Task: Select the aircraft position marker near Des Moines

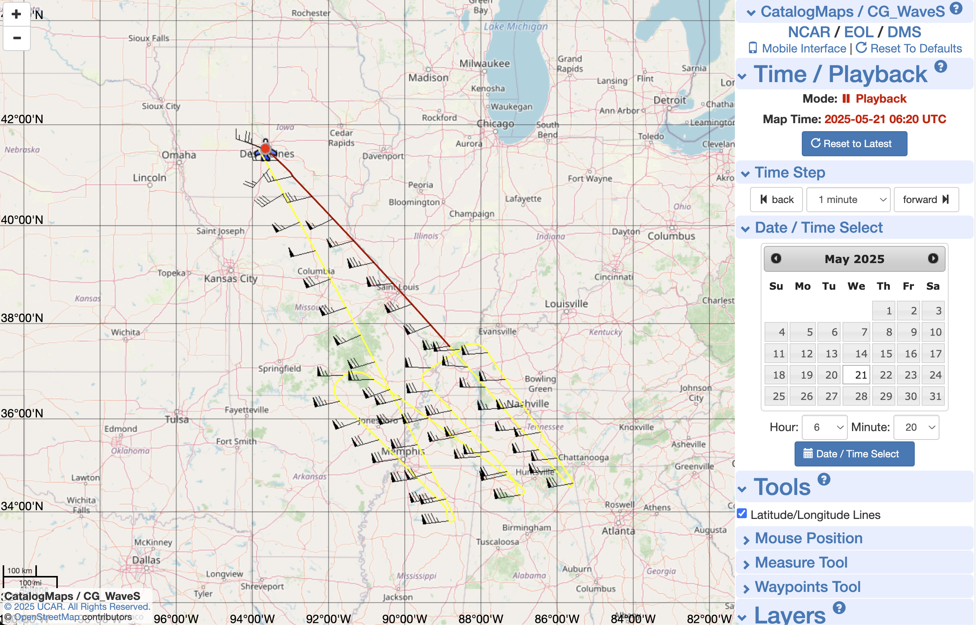Action: [265, 149]
